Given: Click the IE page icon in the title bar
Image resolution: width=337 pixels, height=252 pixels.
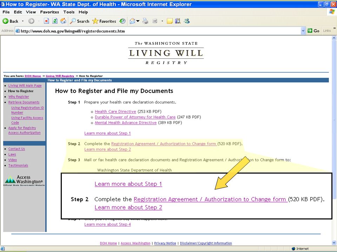Looking at the screenshot, I should [x=2, y=4].
